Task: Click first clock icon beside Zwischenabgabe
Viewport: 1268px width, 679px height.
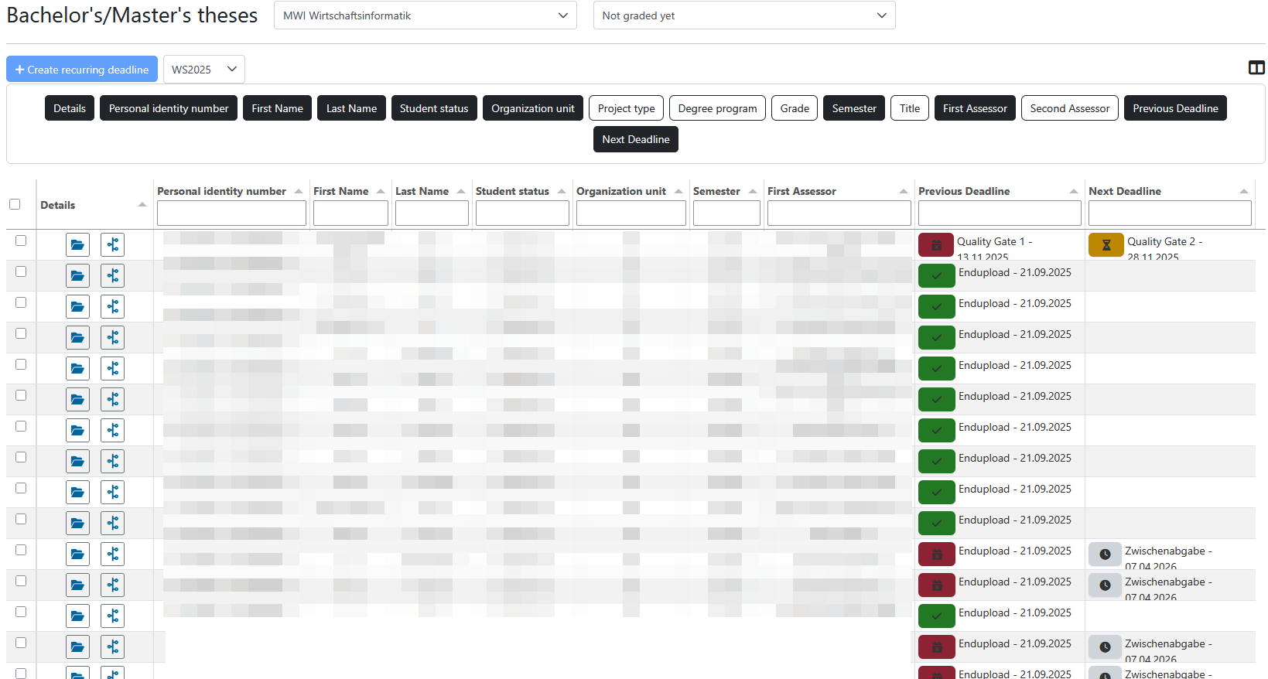Action: (1105, 554)
